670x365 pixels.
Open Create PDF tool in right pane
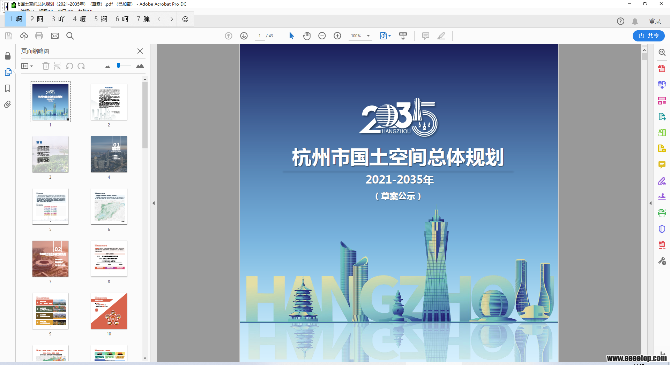click(662, 69)
